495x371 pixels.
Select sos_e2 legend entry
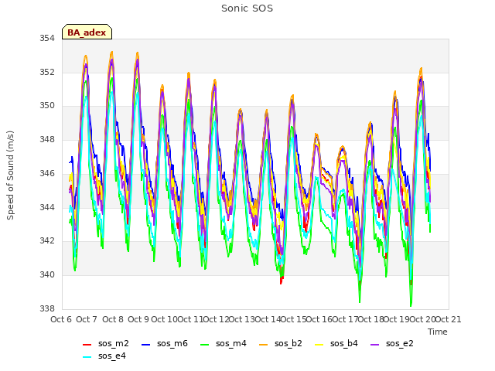point(392,343)
